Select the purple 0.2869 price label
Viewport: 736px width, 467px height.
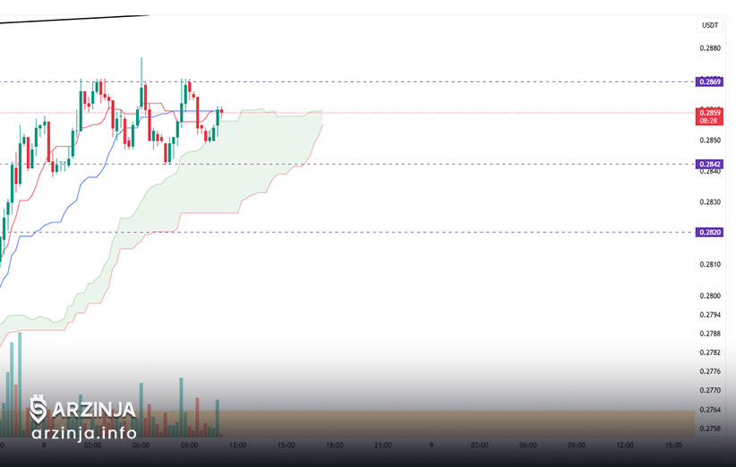pos(709,81)
